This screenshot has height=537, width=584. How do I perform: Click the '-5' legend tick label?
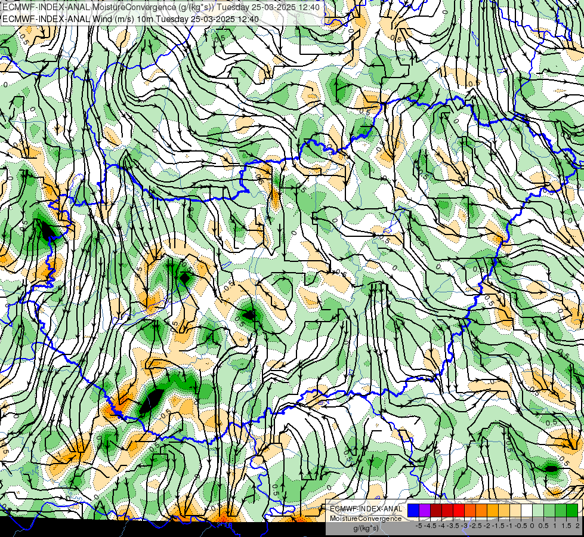[419, 526]
